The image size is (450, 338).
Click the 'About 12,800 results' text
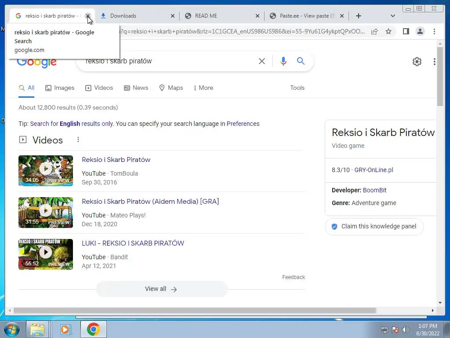pos(68,107)
